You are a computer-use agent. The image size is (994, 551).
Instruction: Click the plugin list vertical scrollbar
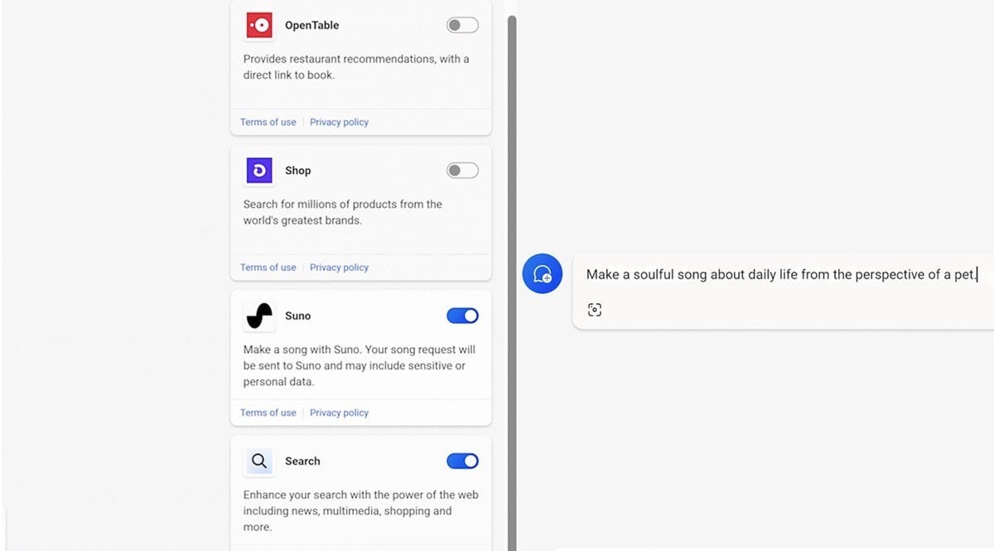512,282
